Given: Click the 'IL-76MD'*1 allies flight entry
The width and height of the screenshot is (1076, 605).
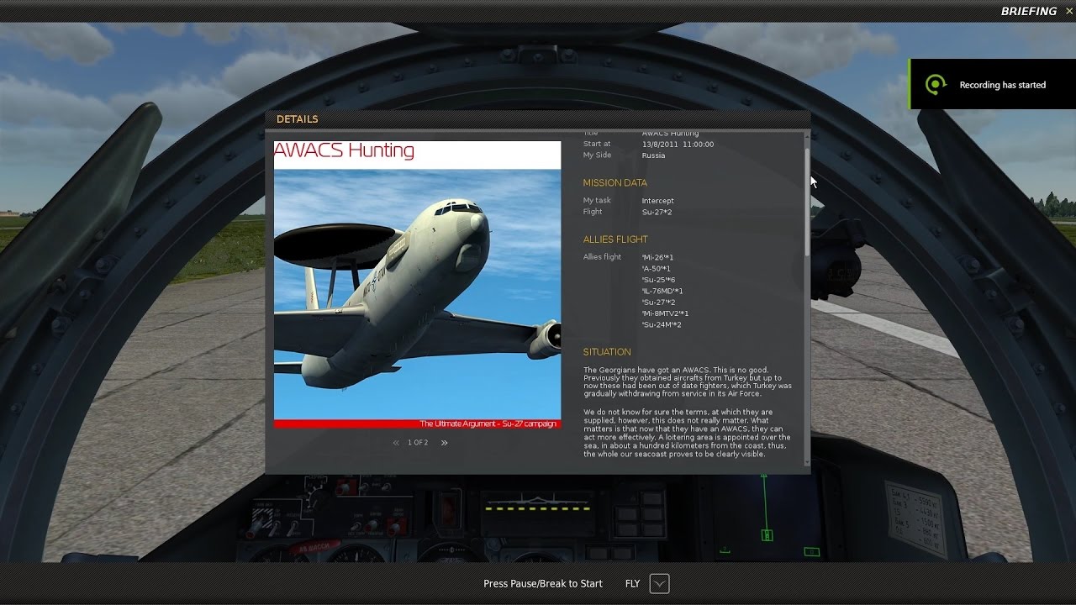Looking at the screenshot, I should pos(662,292).
